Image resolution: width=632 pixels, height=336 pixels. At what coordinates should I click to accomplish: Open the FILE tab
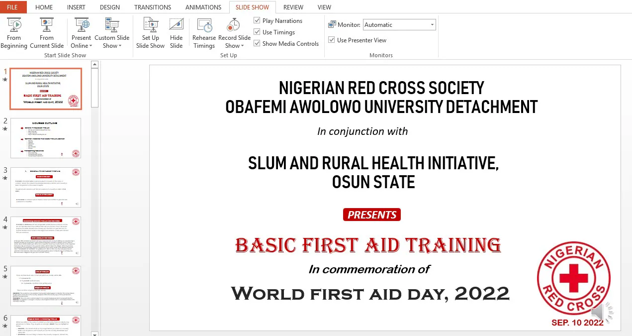[x=12, y=7]
